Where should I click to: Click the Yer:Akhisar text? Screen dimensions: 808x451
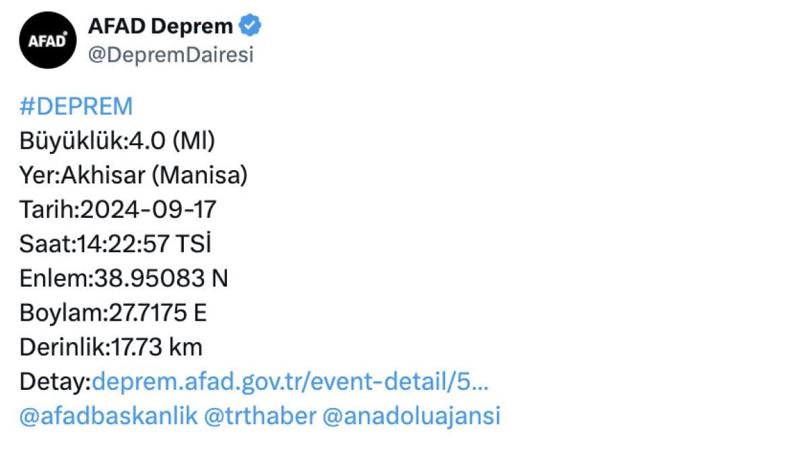click(x=81, y=175)
